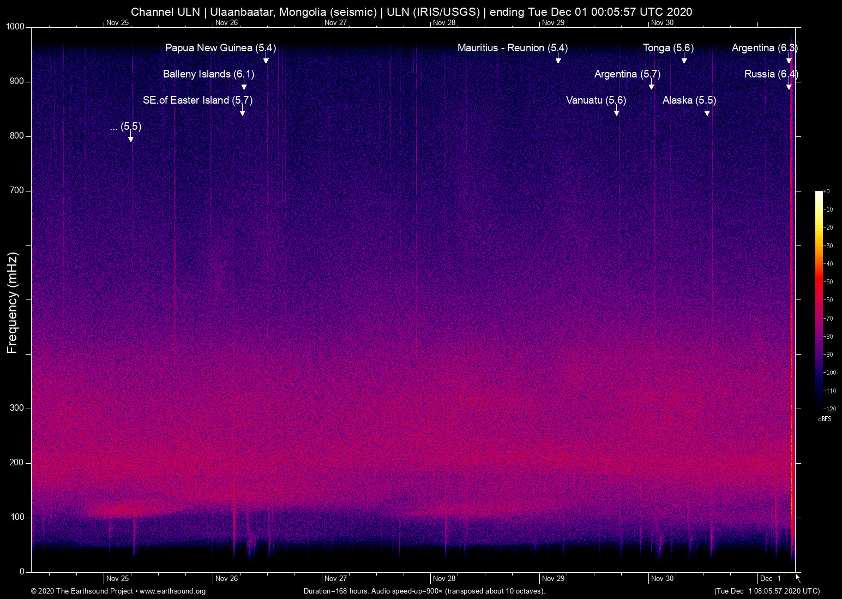Select the Alaska (5.5) earthquake arrow

click(x=707, y=112)
